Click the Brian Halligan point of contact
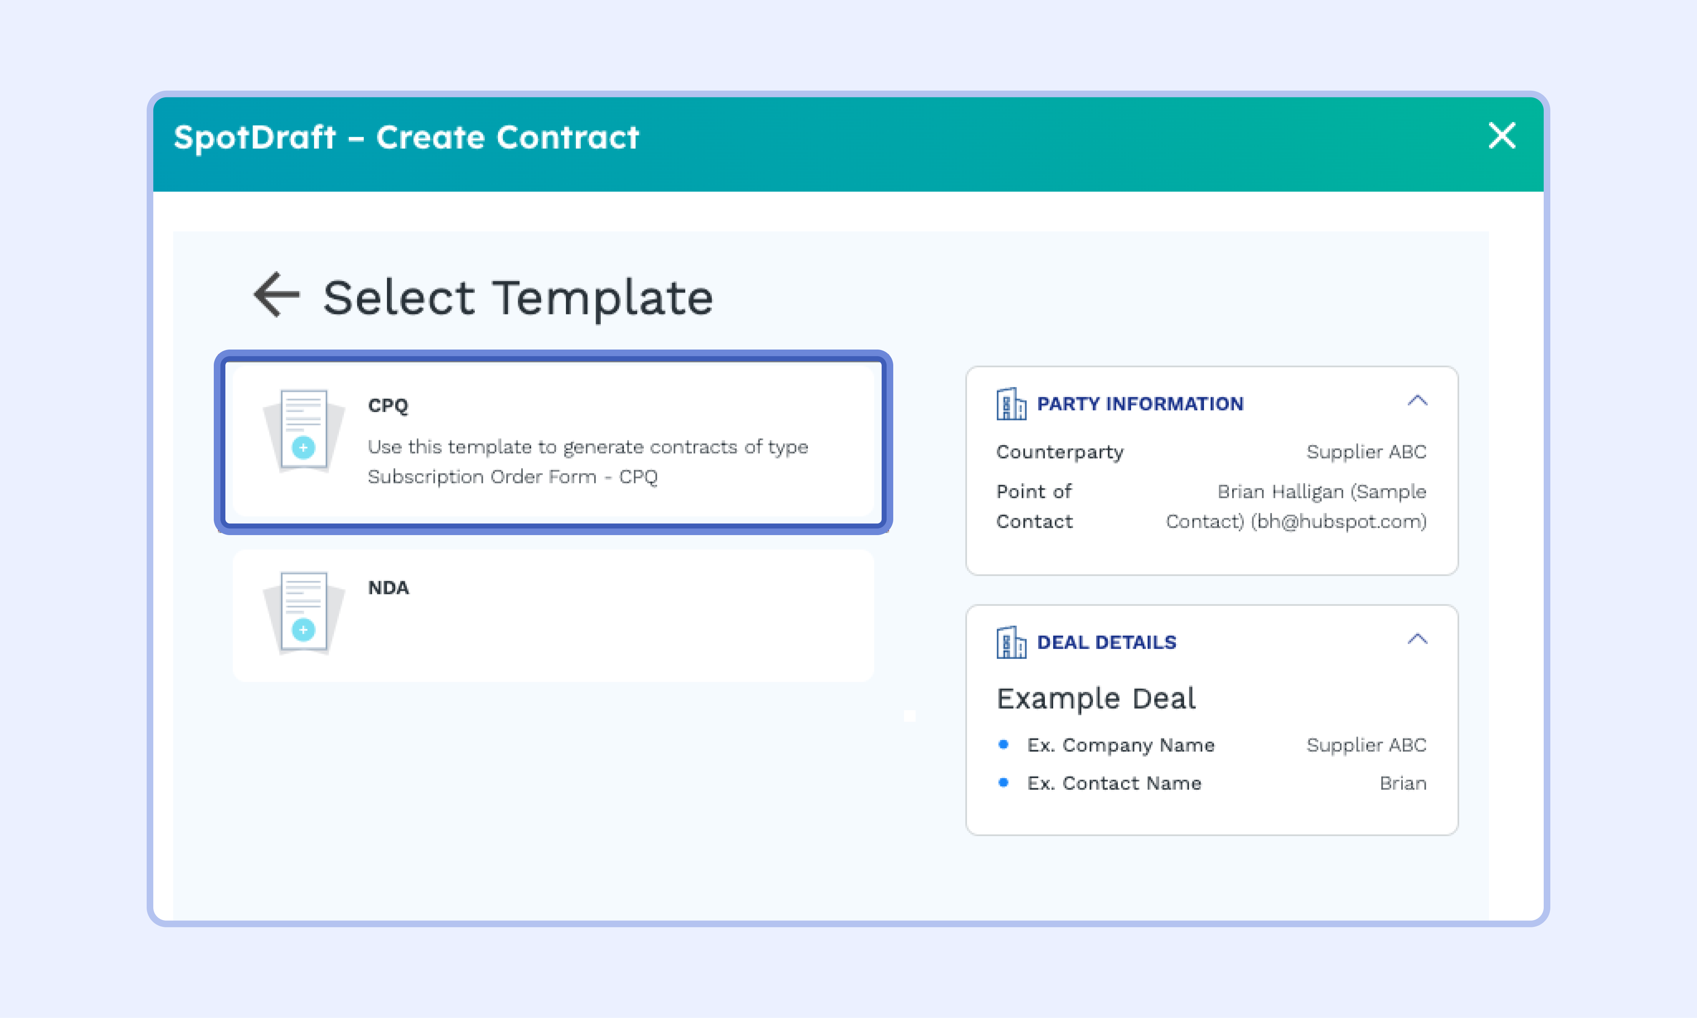This screenshot has height=1018, width=1697. click(1296, 506)
